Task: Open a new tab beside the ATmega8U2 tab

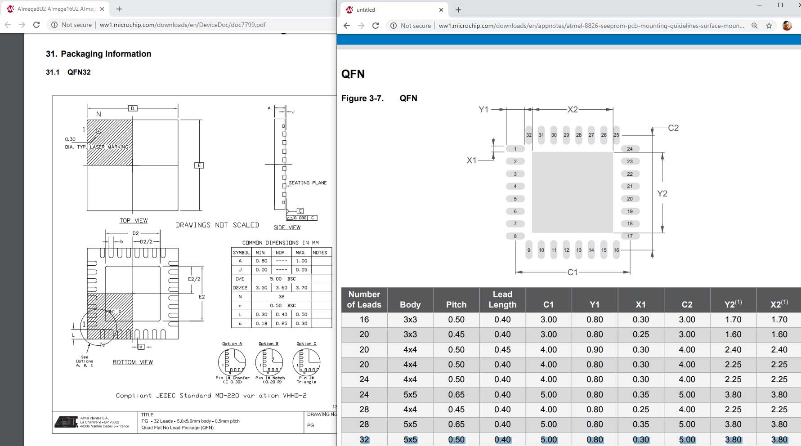Action: point(119,9)
